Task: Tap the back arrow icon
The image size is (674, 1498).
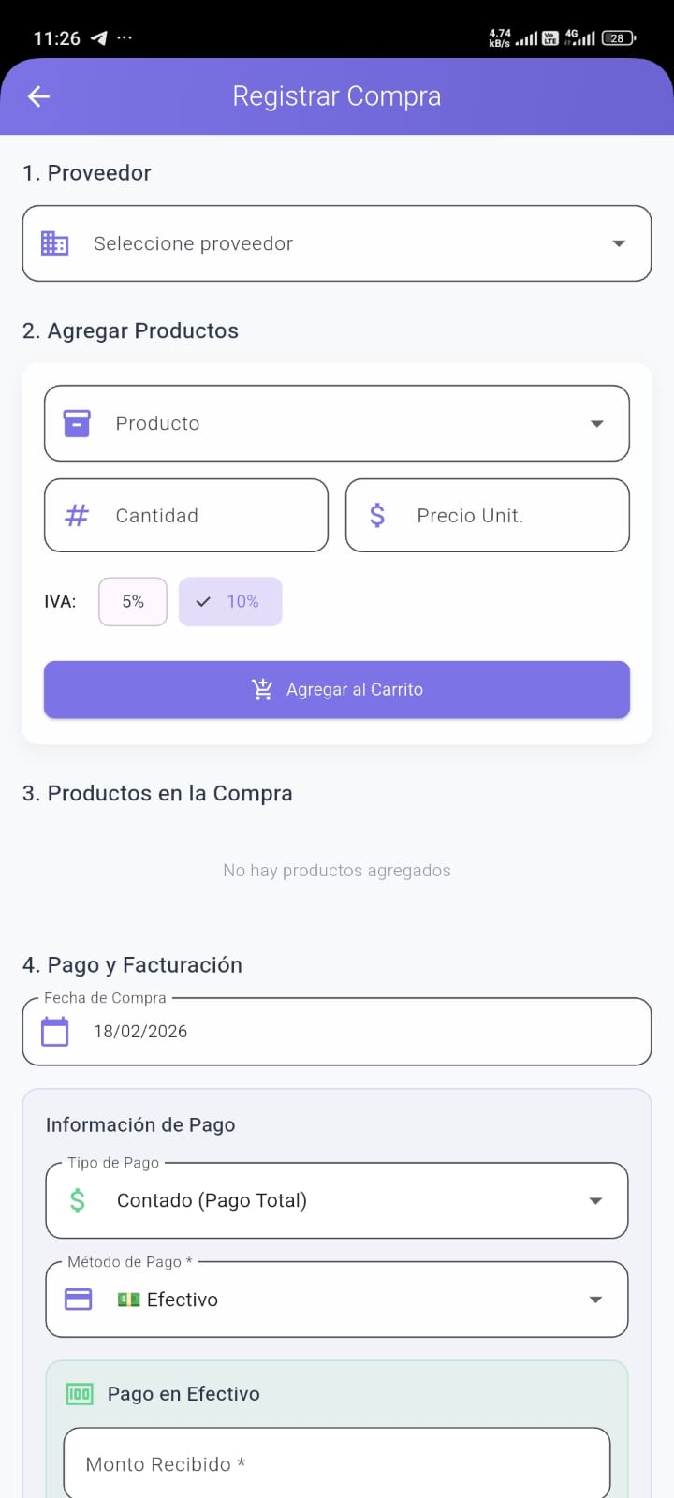Action: [38, 96]
